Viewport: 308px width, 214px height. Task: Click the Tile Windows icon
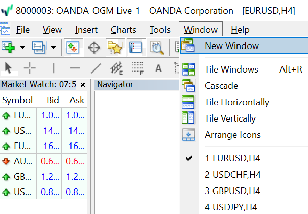point(188,69)
